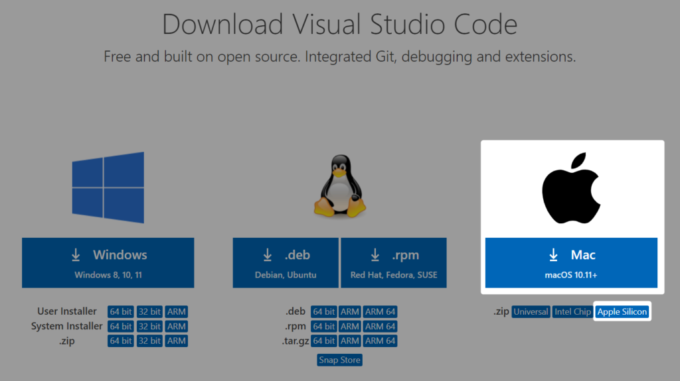This screenshot has width=680, height=381.
Task: Download VS Code for Mac
Action: (x=571, y=263)
